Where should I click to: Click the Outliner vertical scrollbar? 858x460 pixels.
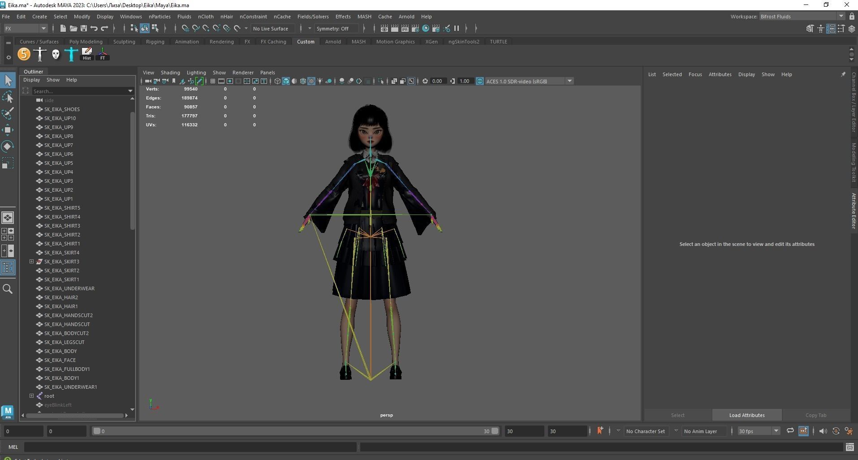[132, 170]
